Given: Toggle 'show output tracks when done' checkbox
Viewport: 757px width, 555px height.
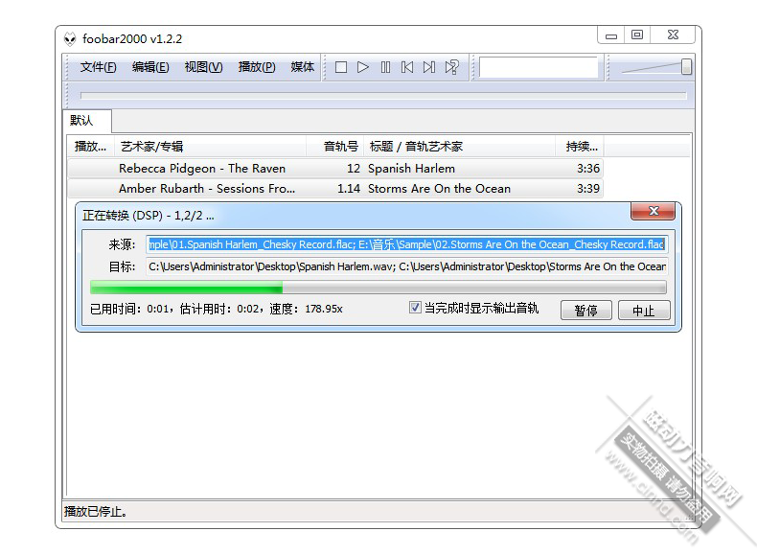Looking at the screenshot, I should click(415, 309).
